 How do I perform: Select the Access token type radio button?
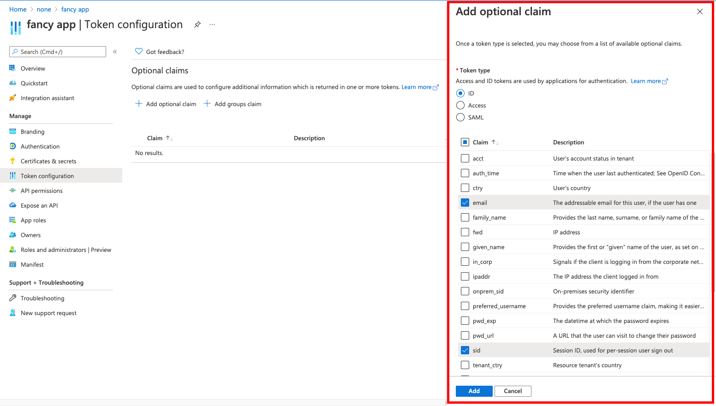[460, 105]
